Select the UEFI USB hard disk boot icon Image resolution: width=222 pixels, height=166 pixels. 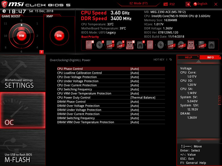coord(110,45)
